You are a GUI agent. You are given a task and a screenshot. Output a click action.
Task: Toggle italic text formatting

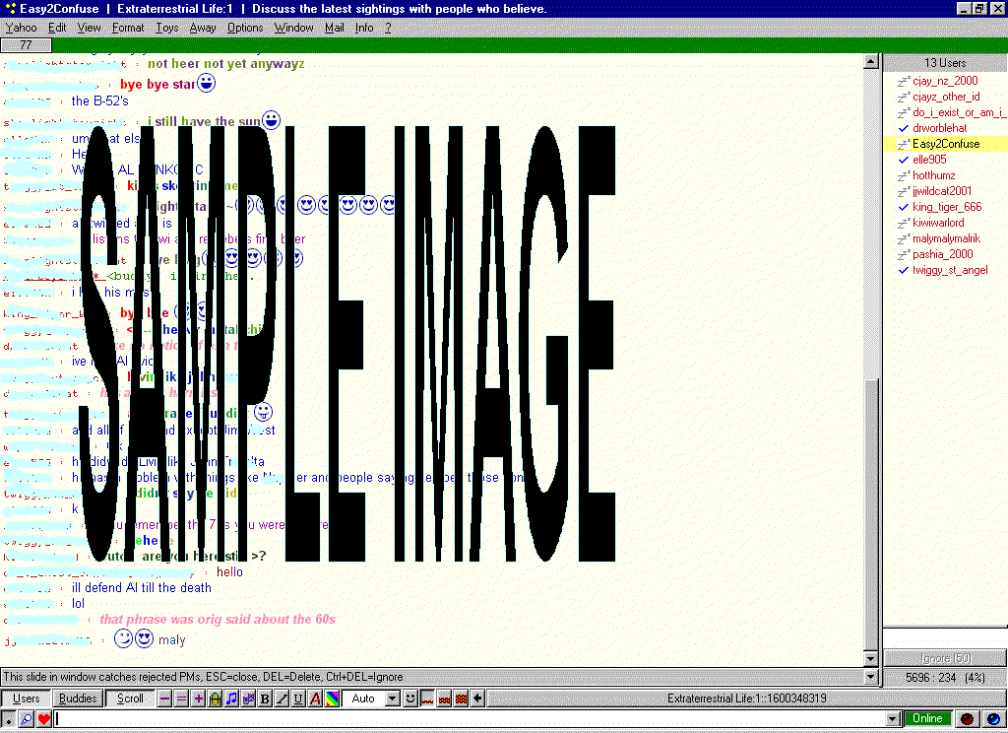pos(280,698)
